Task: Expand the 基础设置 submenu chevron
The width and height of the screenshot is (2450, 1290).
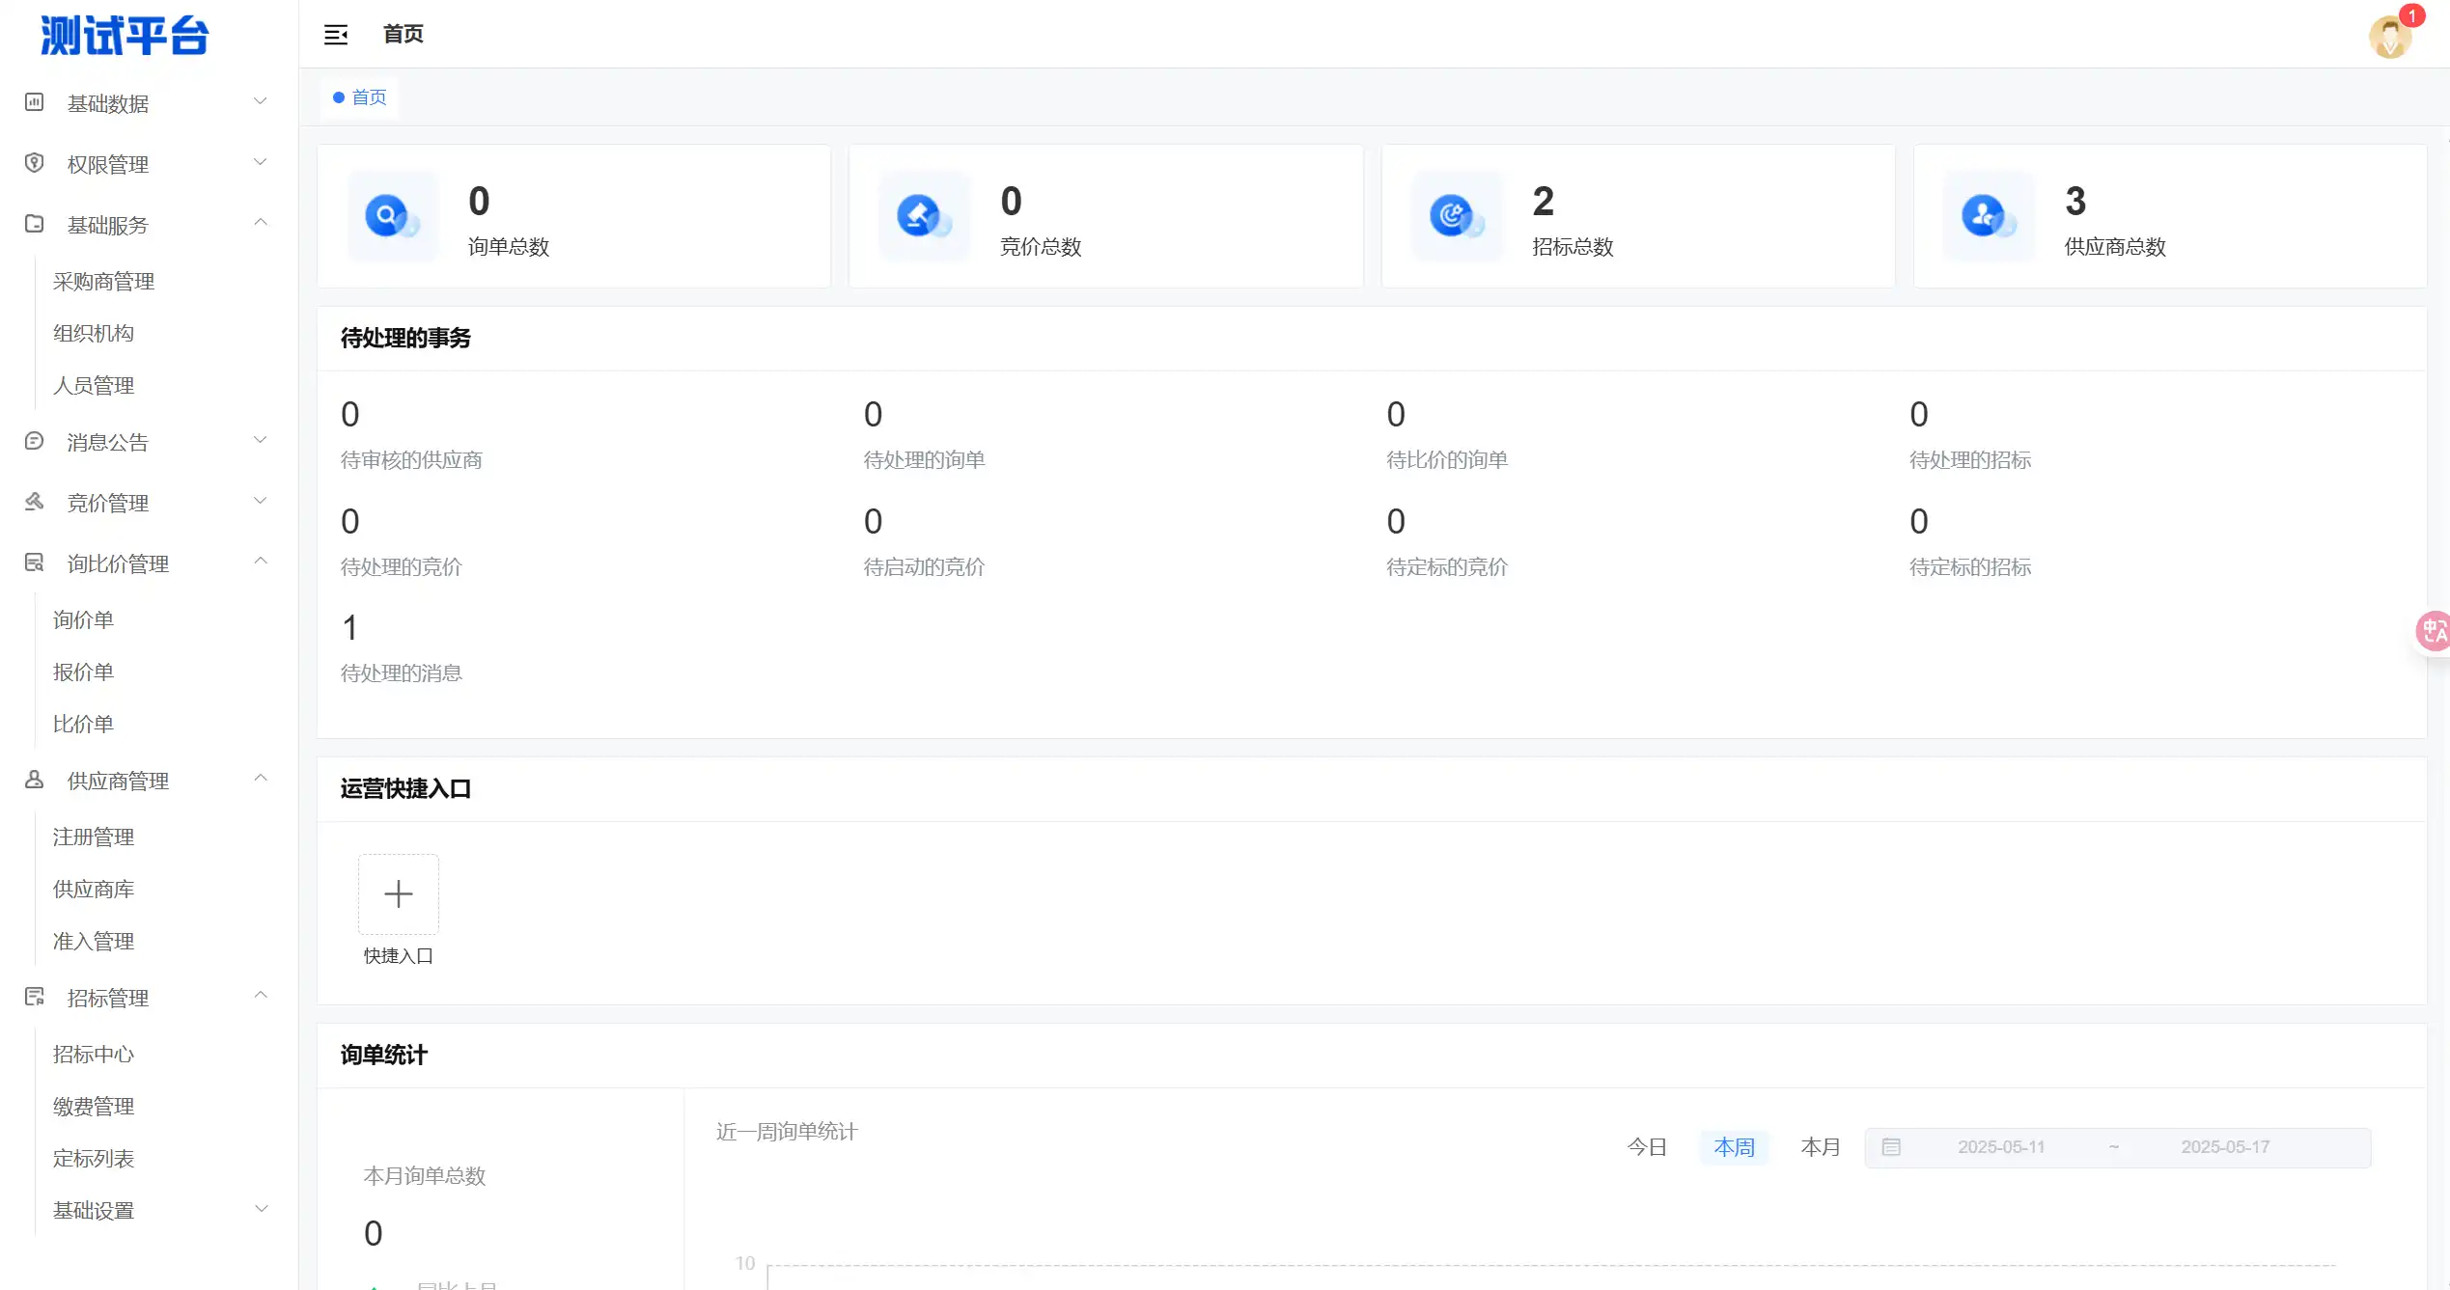Action: (x=260, y=1209)
